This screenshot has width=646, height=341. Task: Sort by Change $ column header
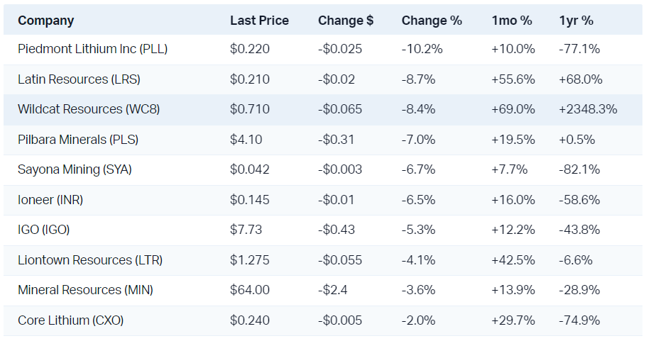point(346,21)
